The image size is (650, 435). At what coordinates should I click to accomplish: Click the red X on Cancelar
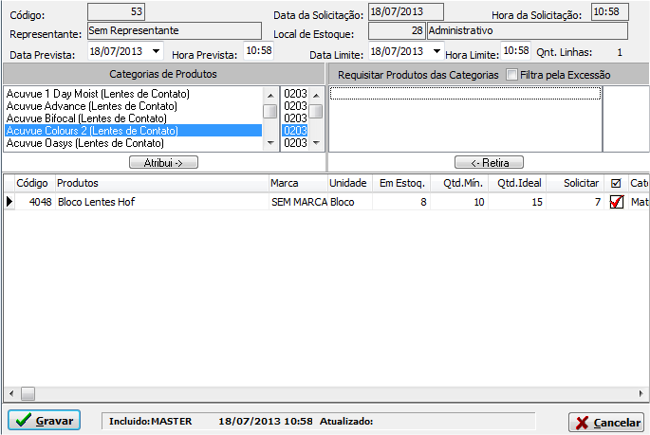(x=582, y=423)
